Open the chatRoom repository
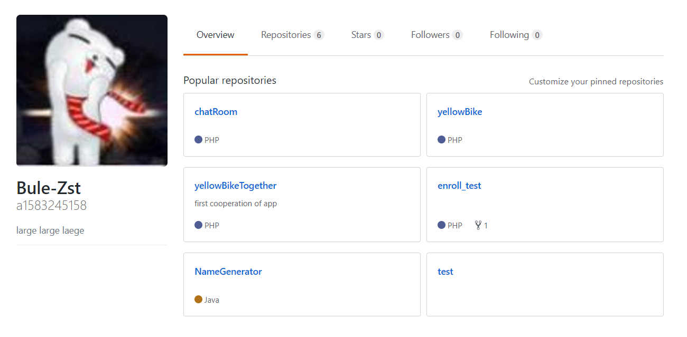Viewport: 687px width, 337px height. pos(216,112)
